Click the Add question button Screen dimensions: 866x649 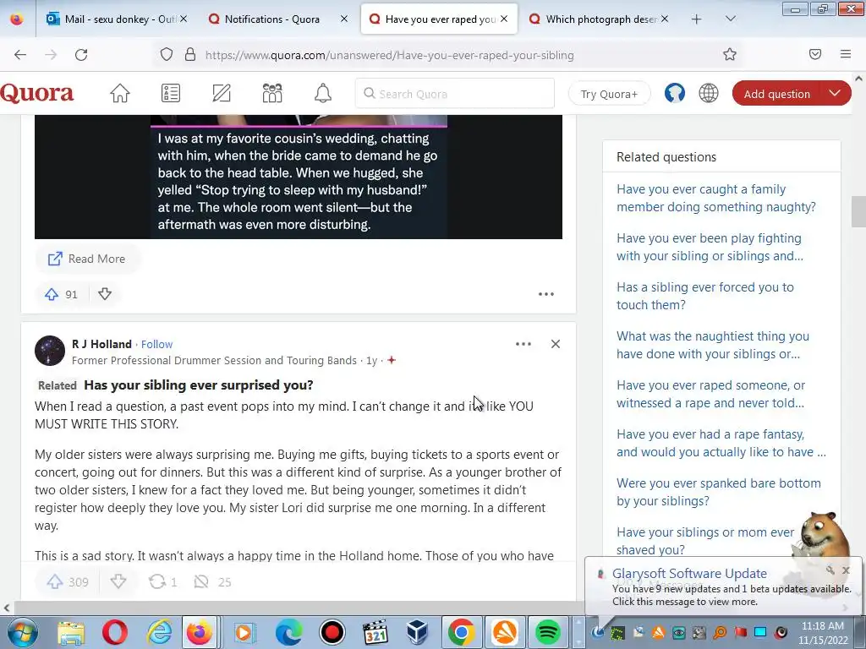pos(776,94)
